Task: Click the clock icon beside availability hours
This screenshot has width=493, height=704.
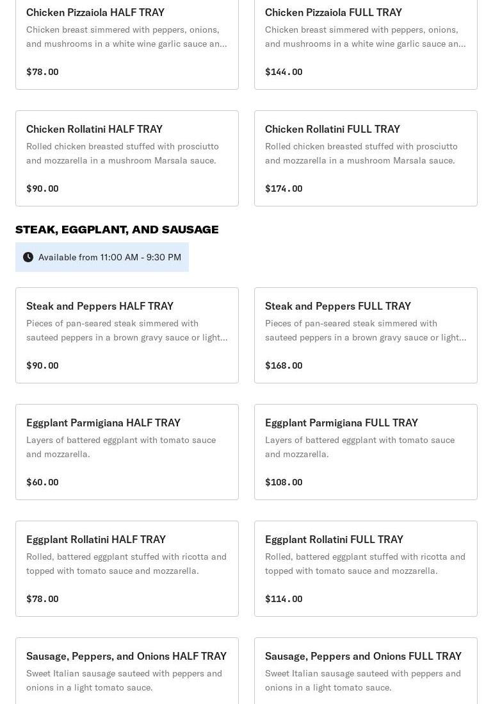Action: pos(28,257)
